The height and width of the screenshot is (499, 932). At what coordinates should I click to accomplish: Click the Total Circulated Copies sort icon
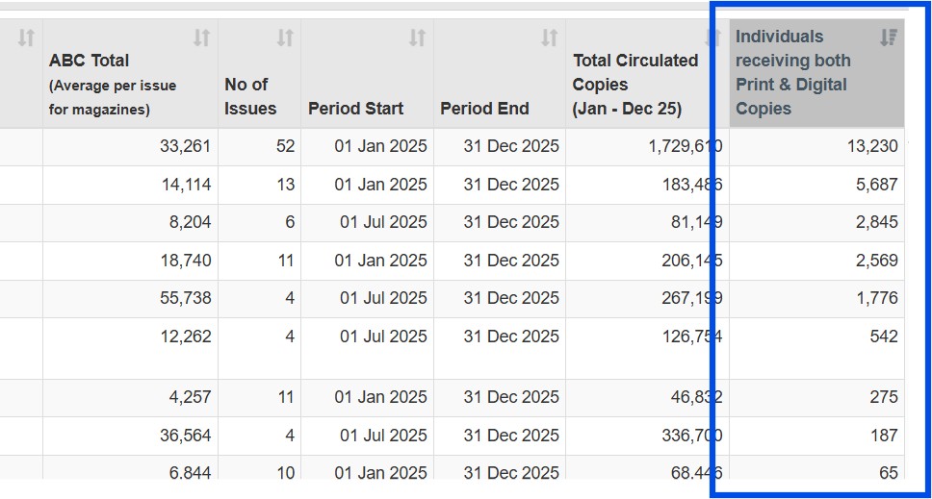(x=712, y=38)
